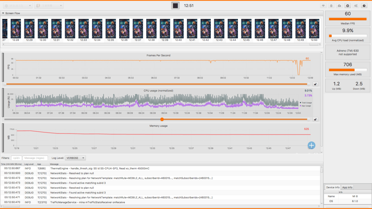This screenshot has height=209, width=372.
Task: Open help with question mark icon
Action: [364, 6]
